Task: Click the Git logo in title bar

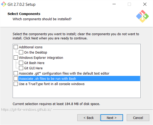Action: pyautogui.click(x=4, y=4)
